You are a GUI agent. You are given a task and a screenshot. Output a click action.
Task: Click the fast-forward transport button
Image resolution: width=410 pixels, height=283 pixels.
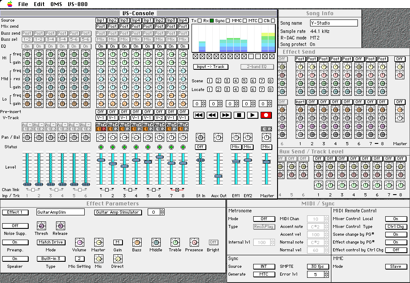pos(226,115)
